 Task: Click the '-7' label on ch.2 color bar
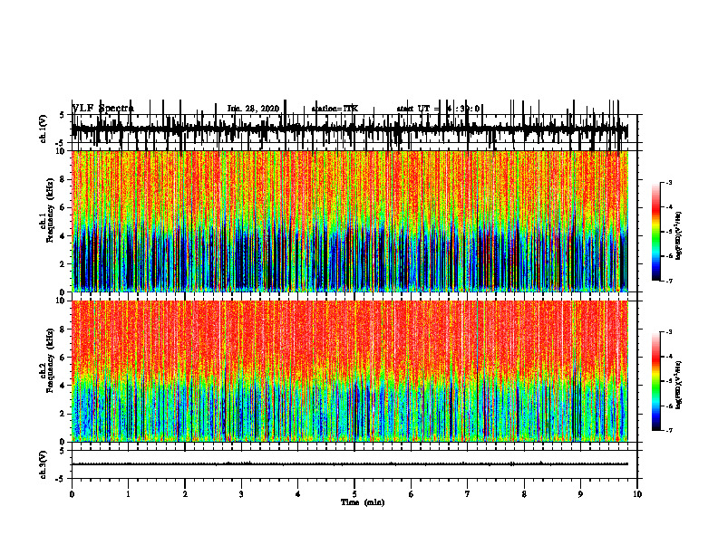coord(669,431)
